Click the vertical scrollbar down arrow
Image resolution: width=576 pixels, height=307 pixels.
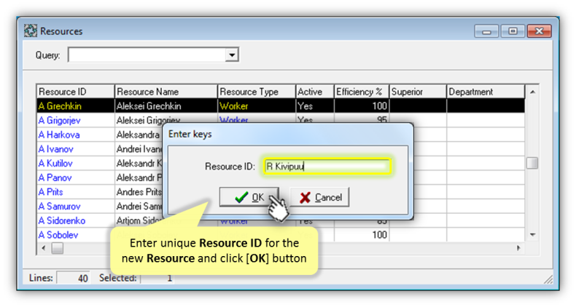532,235
